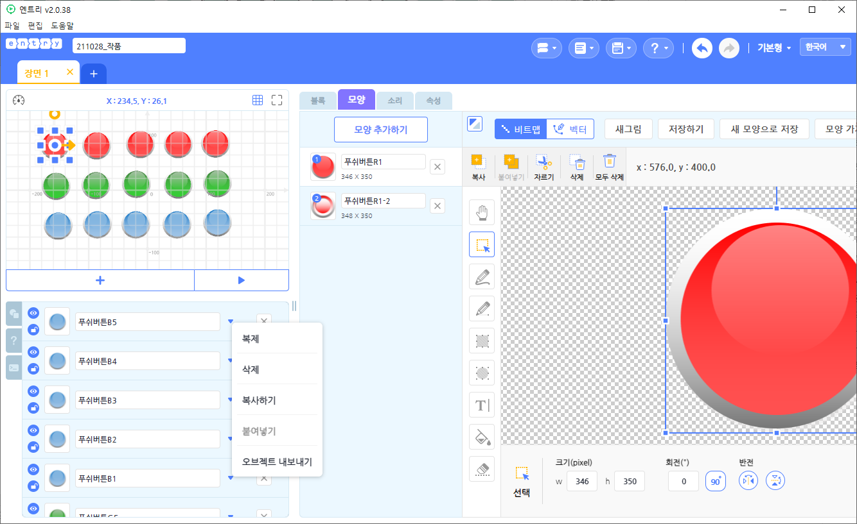
Task: Open the language dropdown 한국어
Action: click(x=825, y=47)
